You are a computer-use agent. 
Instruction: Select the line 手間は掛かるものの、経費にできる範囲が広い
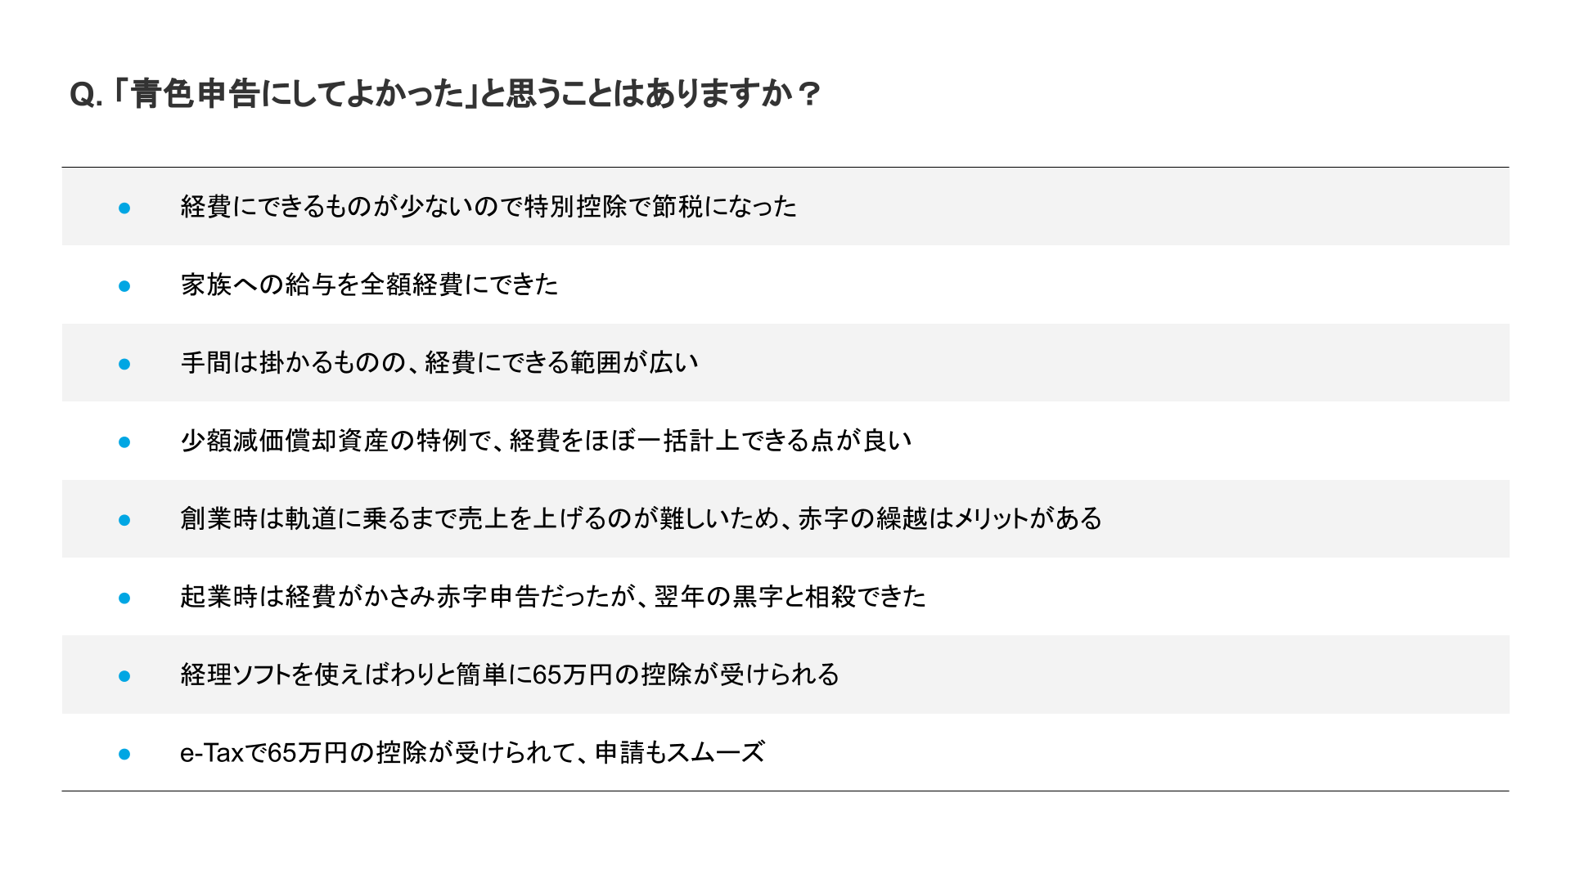pyautogui.click(x=439, y=362)
